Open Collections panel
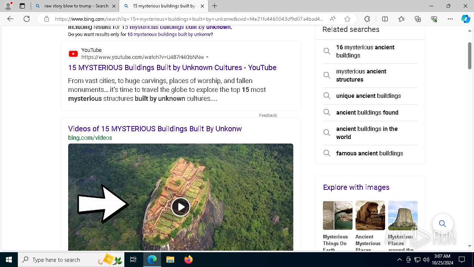The height and width of the screenshot is (267, 474). coord(418,19)
